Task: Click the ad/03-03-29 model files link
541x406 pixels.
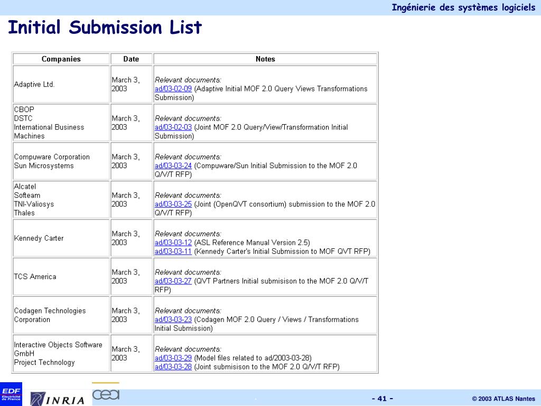Action: tap(173, 358)
